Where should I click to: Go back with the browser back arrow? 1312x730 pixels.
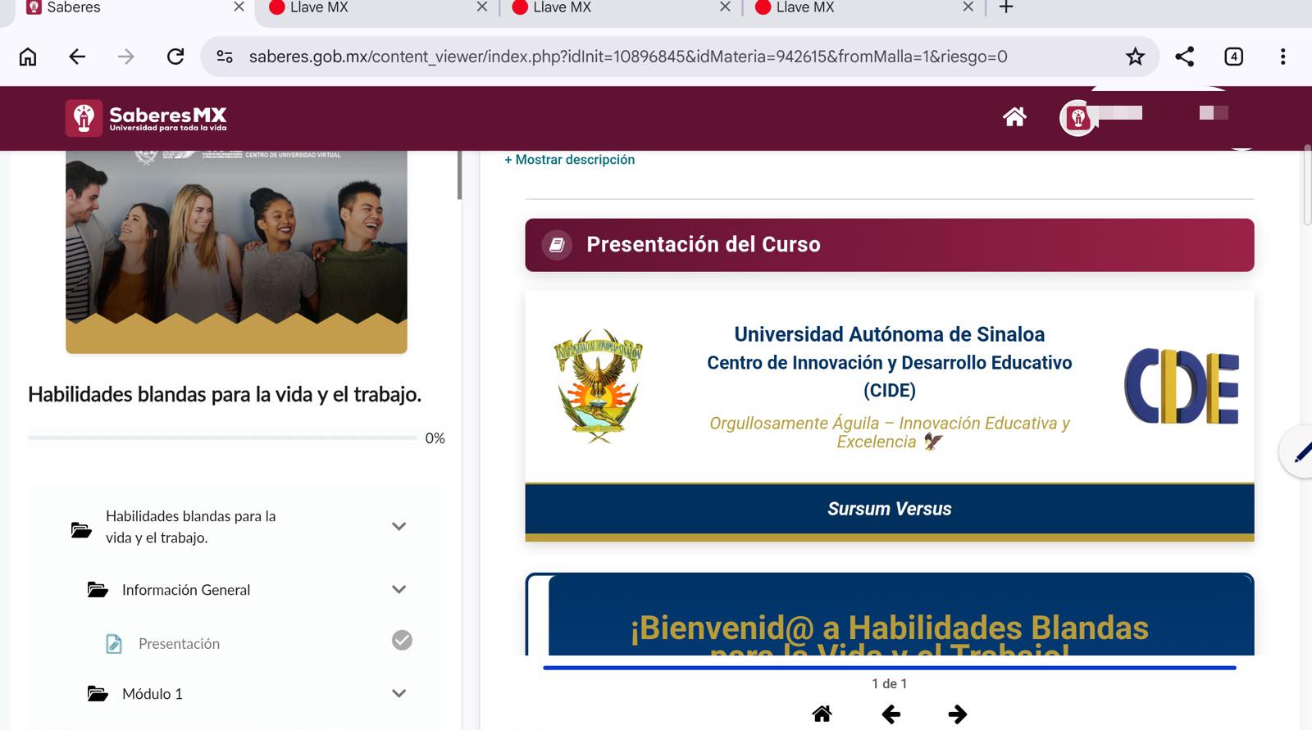(77, 57)
